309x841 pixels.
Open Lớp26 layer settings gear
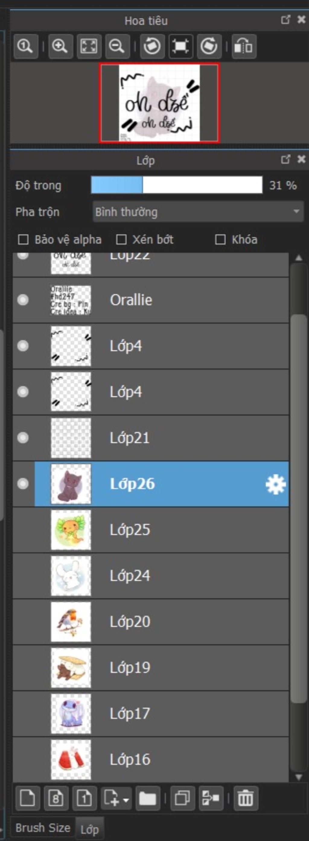click(276, 485)
